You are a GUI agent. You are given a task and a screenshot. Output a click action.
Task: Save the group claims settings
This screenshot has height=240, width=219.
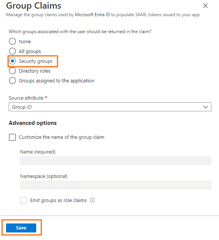21,228
